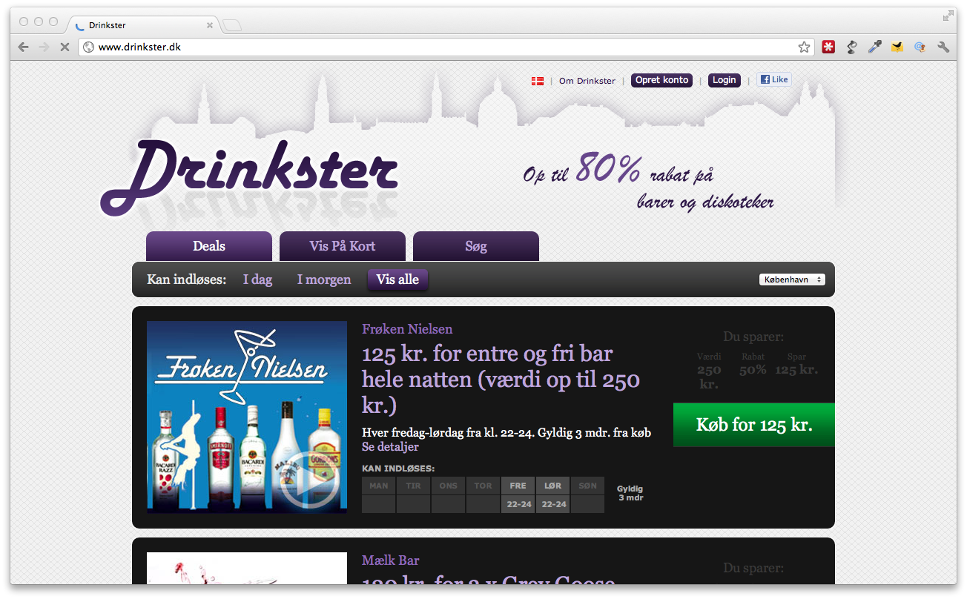The width and height of the screenshot is (967, 599).
Task: Click the site globe icon in address bar
Action: tap(88, 47)
